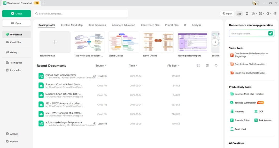
Task: Switch to the Creative Mind Map tab
Action: (72, 25)
